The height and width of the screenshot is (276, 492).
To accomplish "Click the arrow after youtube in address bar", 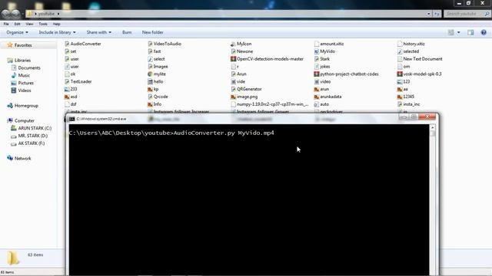I will tap(58, 14).
